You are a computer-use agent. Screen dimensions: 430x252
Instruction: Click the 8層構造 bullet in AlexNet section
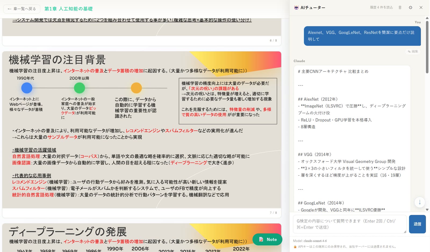(x=307, y=127)
